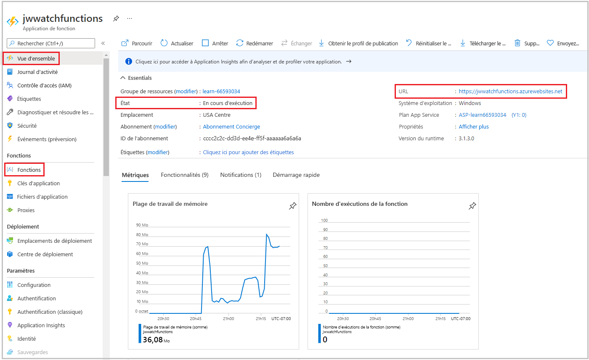Open the Abonnement Concierge link
This screenshot has height=360, width=589.
pos(231,126)
